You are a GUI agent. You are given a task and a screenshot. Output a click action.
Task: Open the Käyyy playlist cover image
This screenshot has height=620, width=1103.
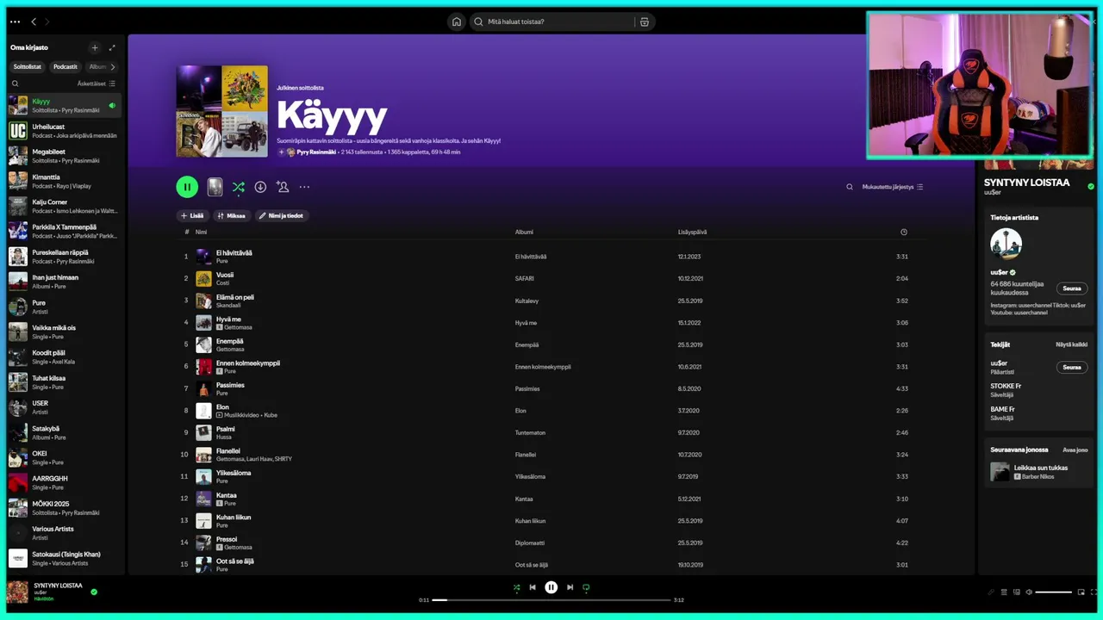pos(221,111)
